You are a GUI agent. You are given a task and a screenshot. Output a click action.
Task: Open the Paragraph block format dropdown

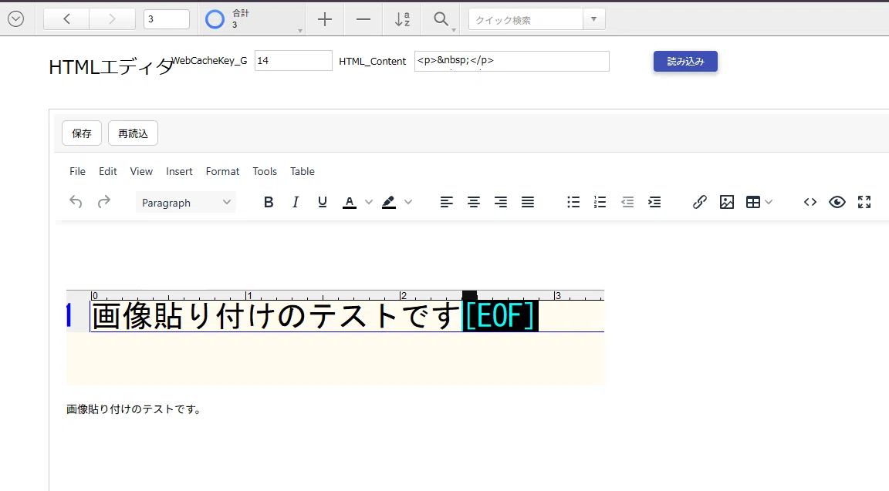(186, 202)
